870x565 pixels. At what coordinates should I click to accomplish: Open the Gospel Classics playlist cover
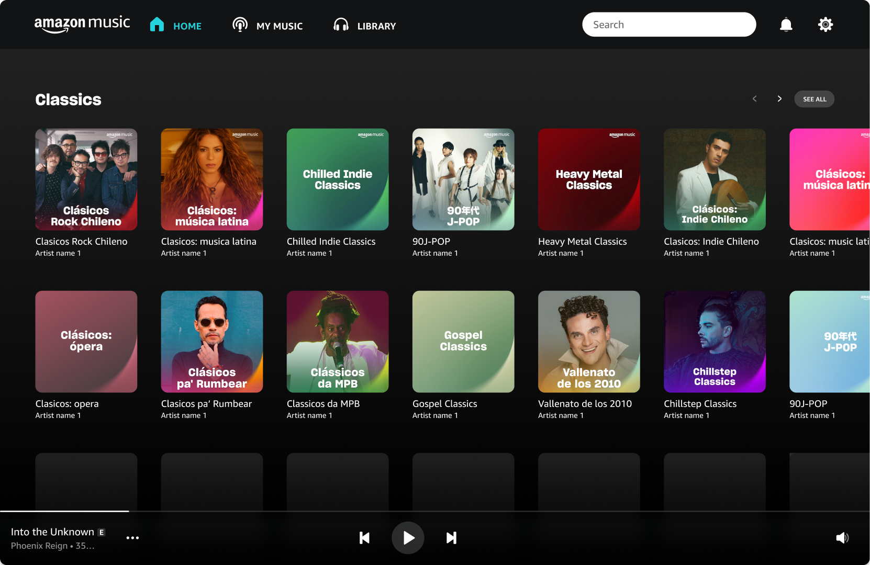[x=463, y=342]
